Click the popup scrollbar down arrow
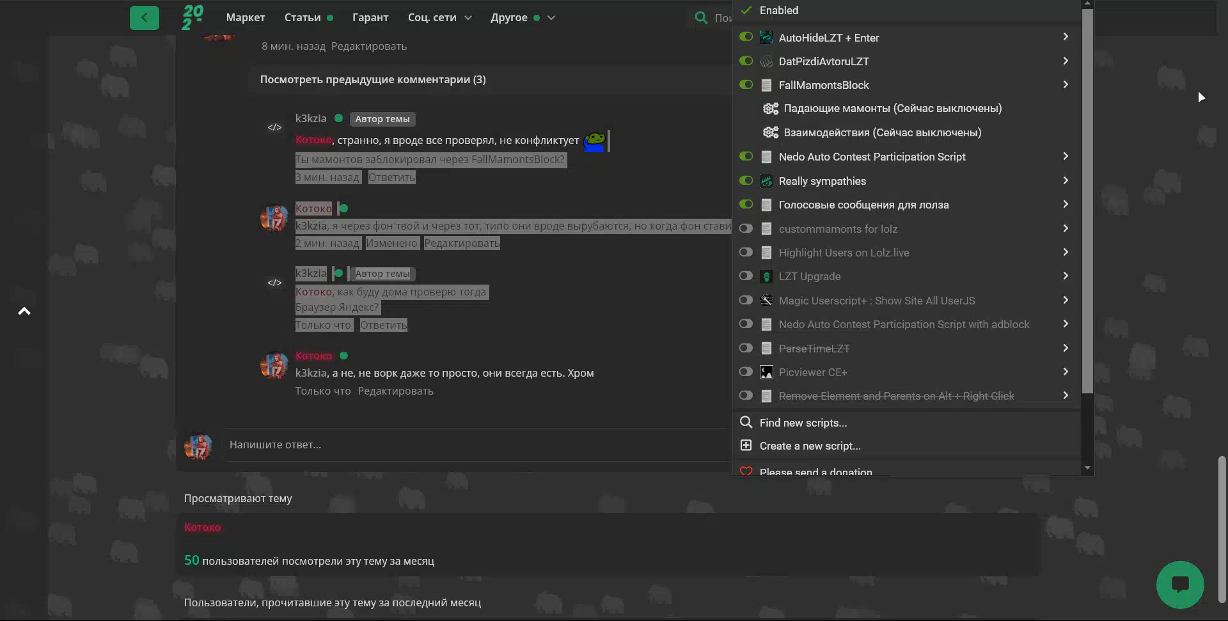 tap(1087, 468)
